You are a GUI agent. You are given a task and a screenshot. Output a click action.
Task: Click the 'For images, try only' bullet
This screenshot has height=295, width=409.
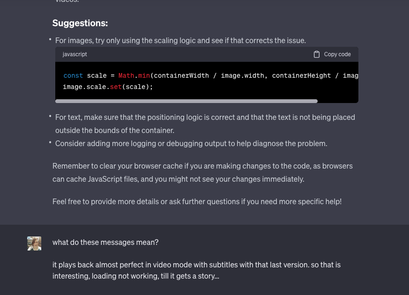click(x=180, y=40)
